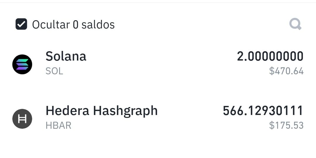316x158 pixels.
Task: Click the word Hedera in asset list
Action: (67, 111)
